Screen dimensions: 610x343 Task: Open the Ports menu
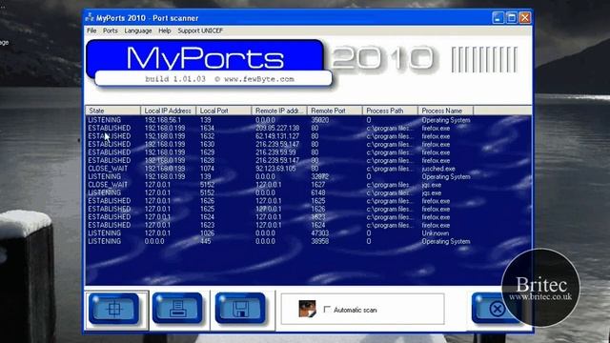tap(111, 30)
